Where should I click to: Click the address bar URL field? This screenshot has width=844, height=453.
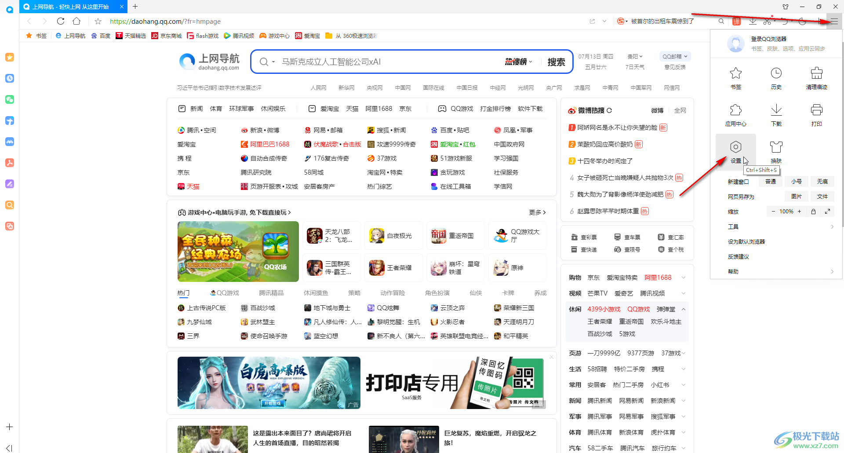point(343,21)
